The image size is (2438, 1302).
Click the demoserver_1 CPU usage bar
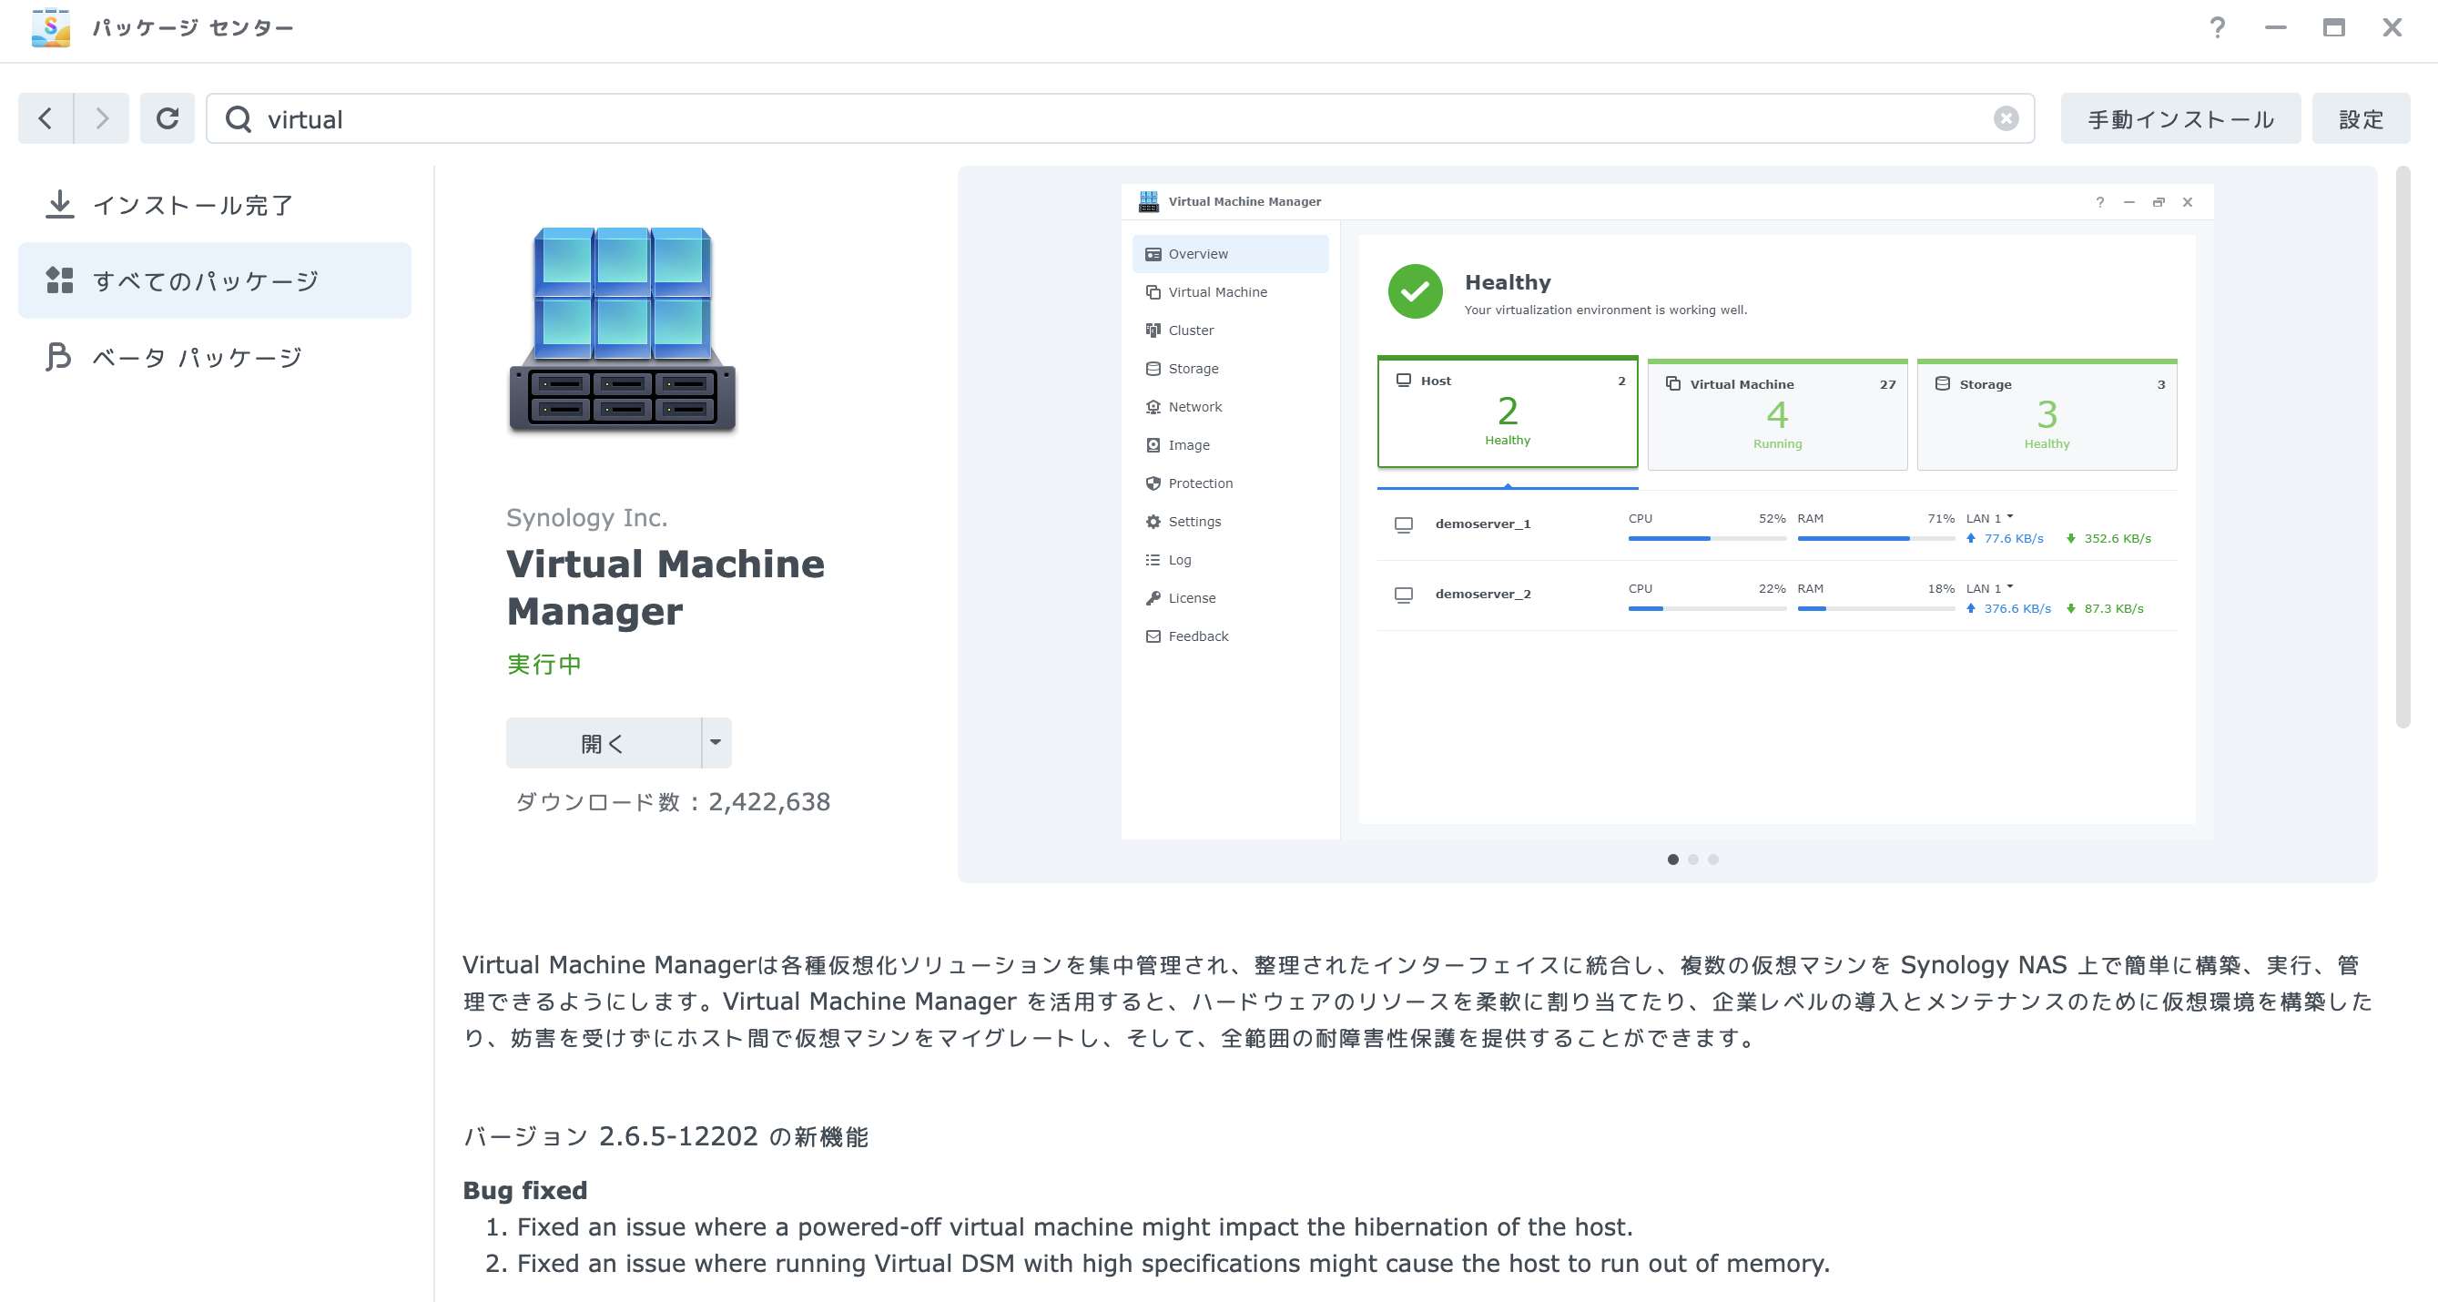point(1706,538)
